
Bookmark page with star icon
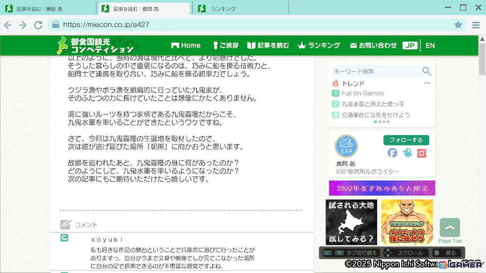(458, 25)
